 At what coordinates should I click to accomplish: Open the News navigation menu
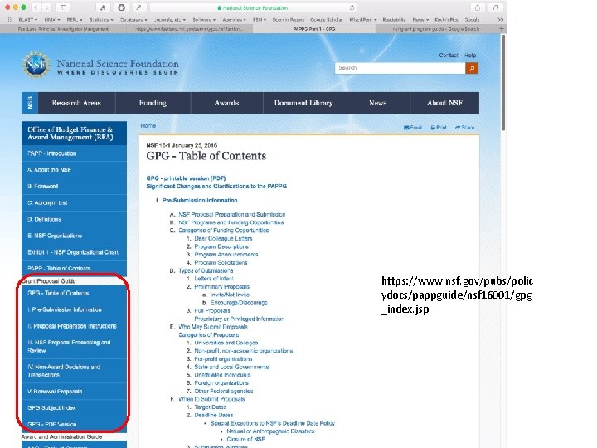click(377, 103)
